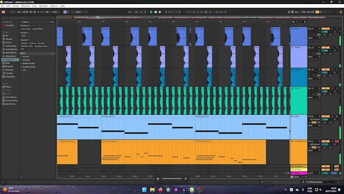Click Add Folder in Places
This screenshot has height=194, width=344.
click(11, 104)
